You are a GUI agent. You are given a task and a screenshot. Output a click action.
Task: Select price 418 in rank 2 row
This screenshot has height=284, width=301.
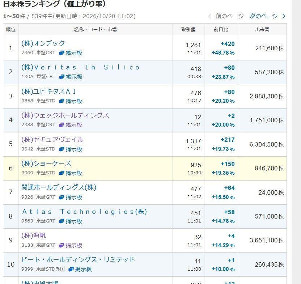click(196, 69)
